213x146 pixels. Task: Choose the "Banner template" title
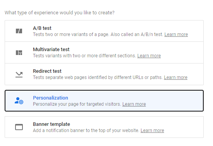tap(52, 124)
